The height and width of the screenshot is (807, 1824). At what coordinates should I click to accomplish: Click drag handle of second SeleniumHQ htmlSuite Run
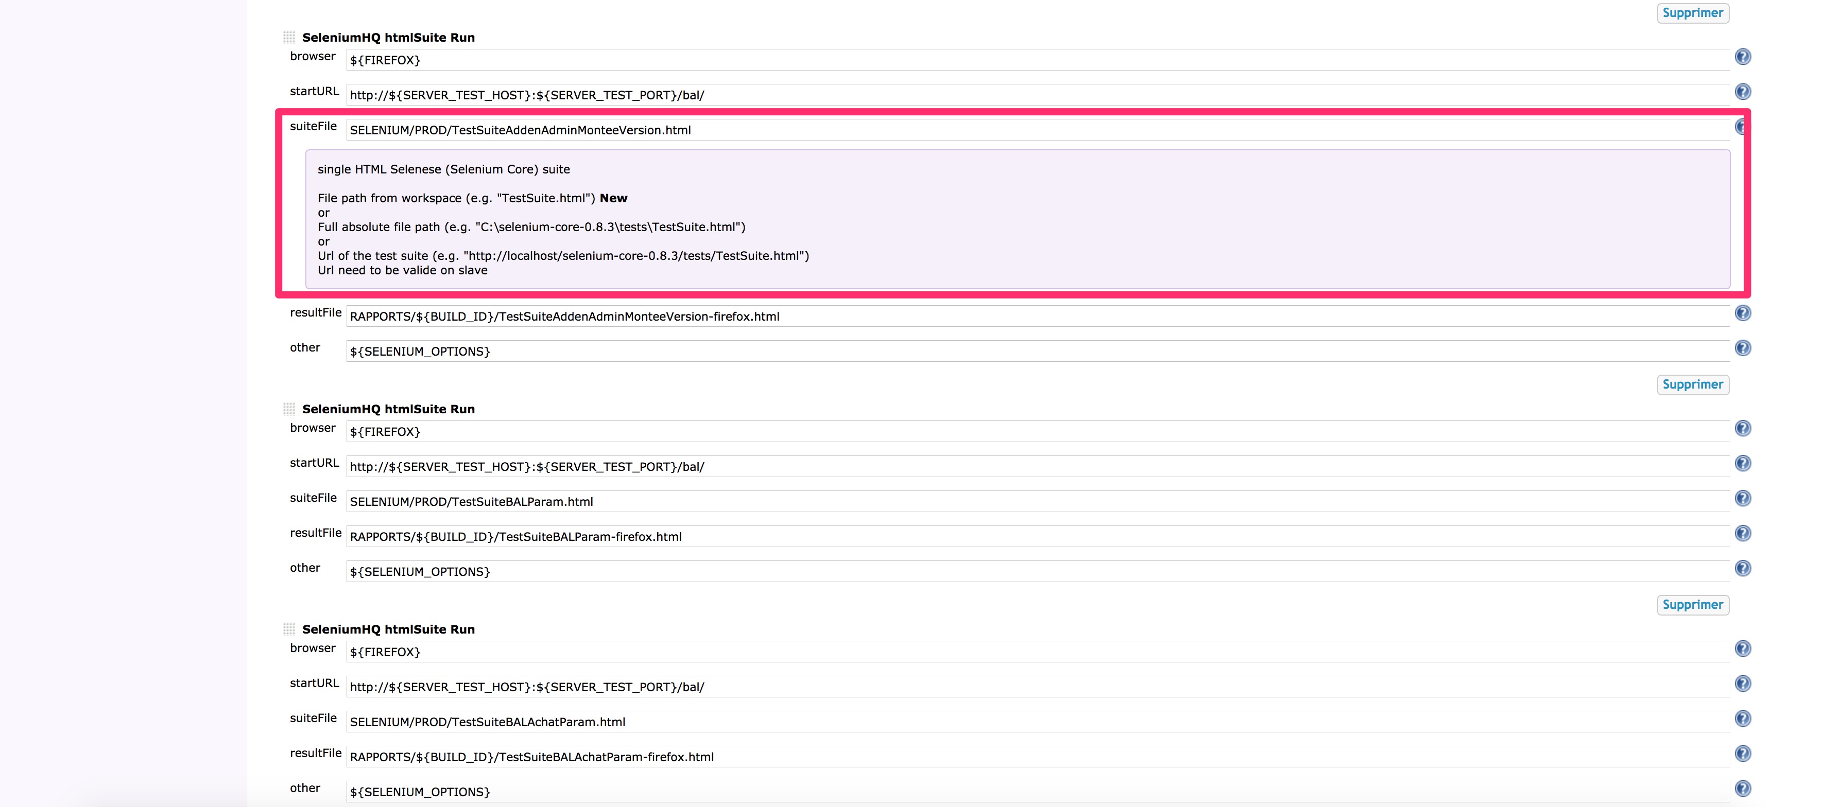click(289, 409)
